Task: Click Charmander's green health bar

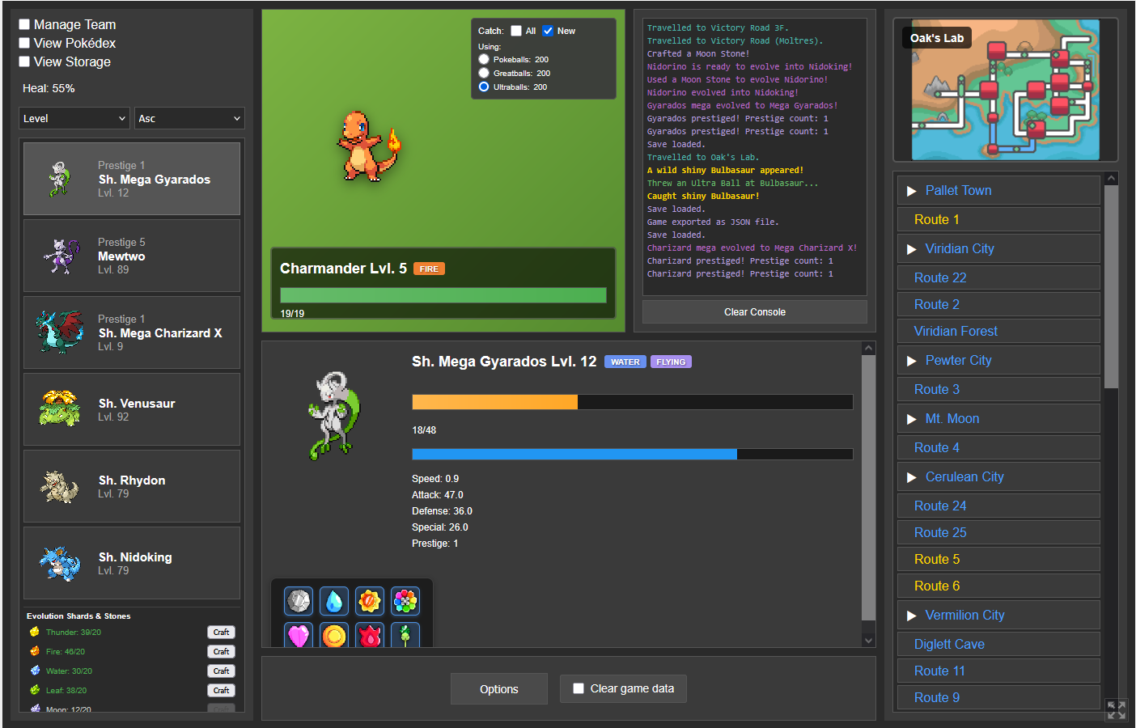Action: tap(443, 295)
